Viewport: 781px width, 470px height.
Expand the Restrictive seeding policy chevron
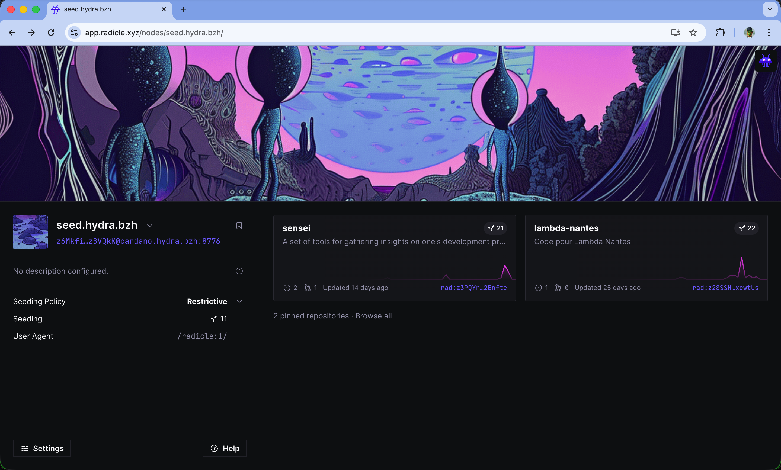(239, 301)
